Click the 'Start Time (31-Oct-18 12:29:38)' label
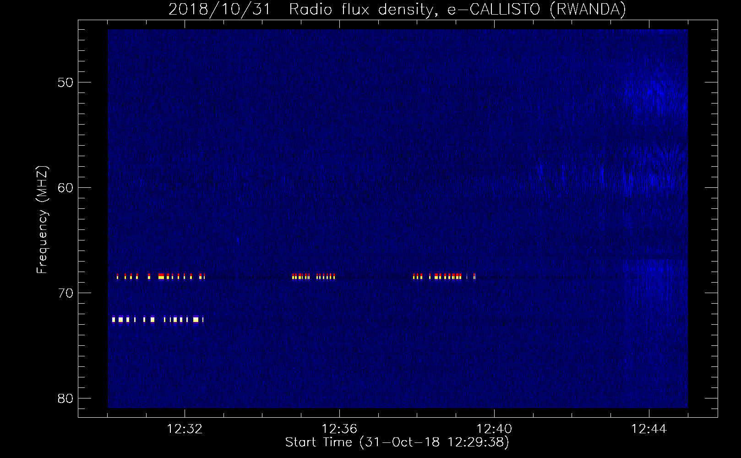The width and height of the screenshot is (741, 458). pos(397,442)
